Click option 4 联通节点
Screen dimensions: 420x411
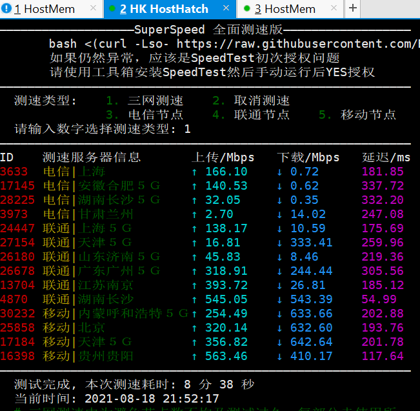[x=251, y=115]
